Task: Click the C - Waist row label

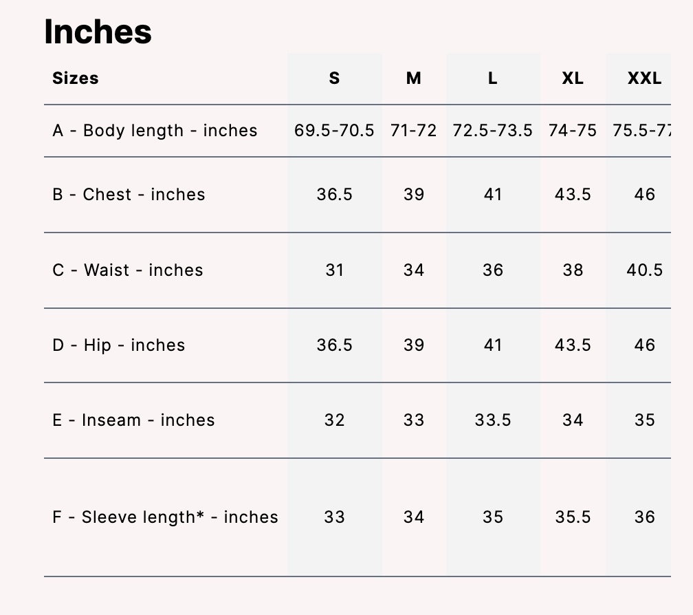Action: [128, 270]
